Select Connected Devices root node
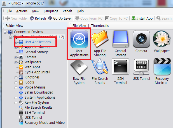This screenshot has width=173, height=128. (x=28, y=32)
